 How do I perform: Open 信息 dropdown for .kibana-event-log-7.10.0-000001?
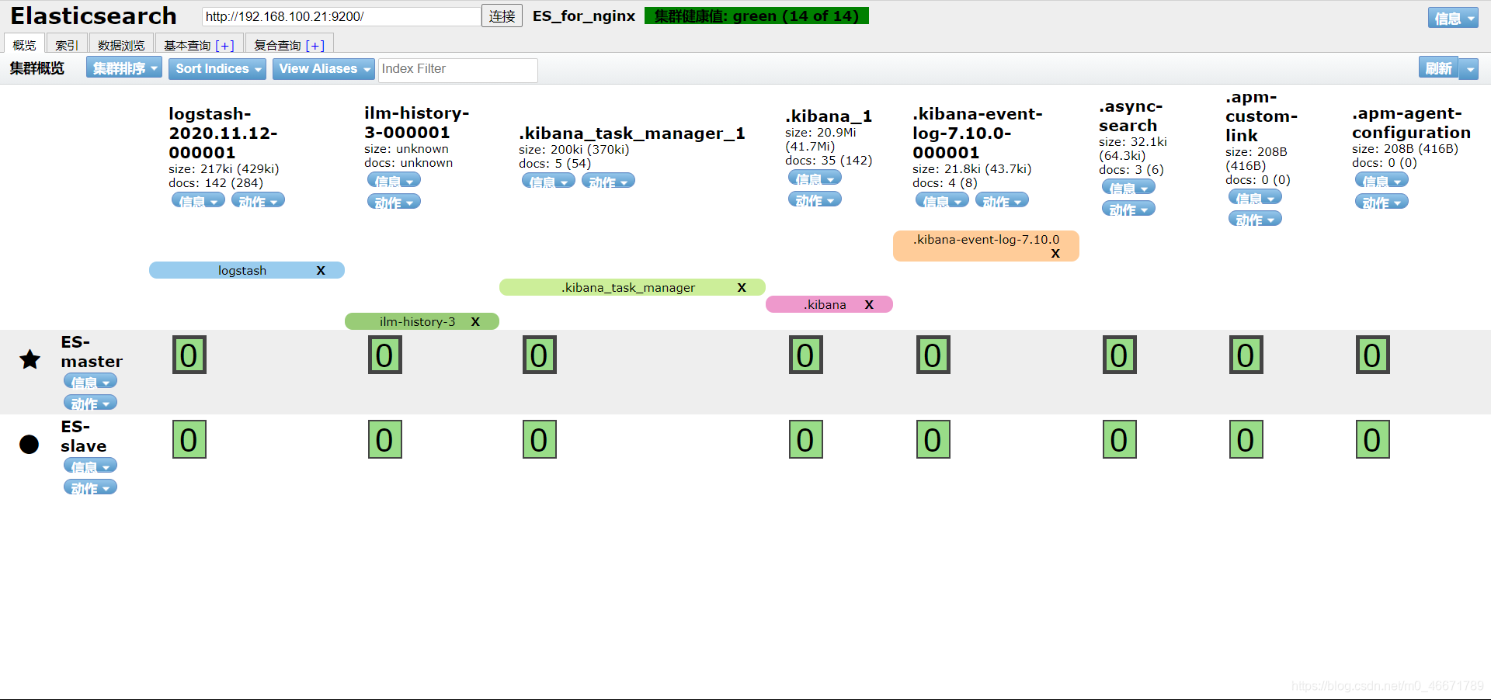pyautogui.click(x=942, y=200)
